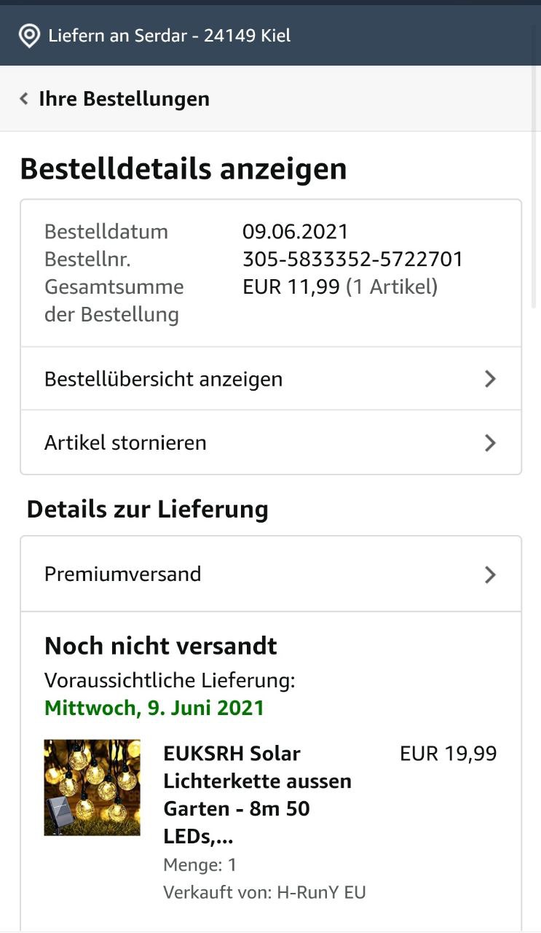This screenshot has height=933, width=541.
Task: Open the Solar Lichterkette product thumbnail
Action: 92,787
